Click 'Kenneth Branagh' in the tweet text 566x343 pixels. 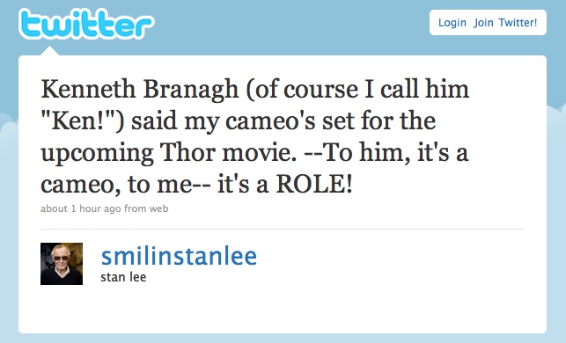pos(140,89)
